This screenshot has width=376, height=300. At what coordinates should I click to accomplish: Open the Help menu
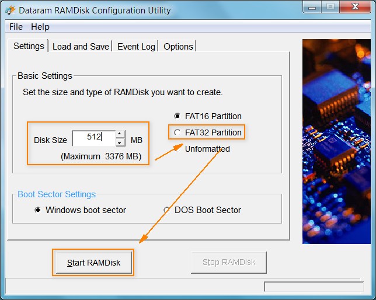click(40, 27)
